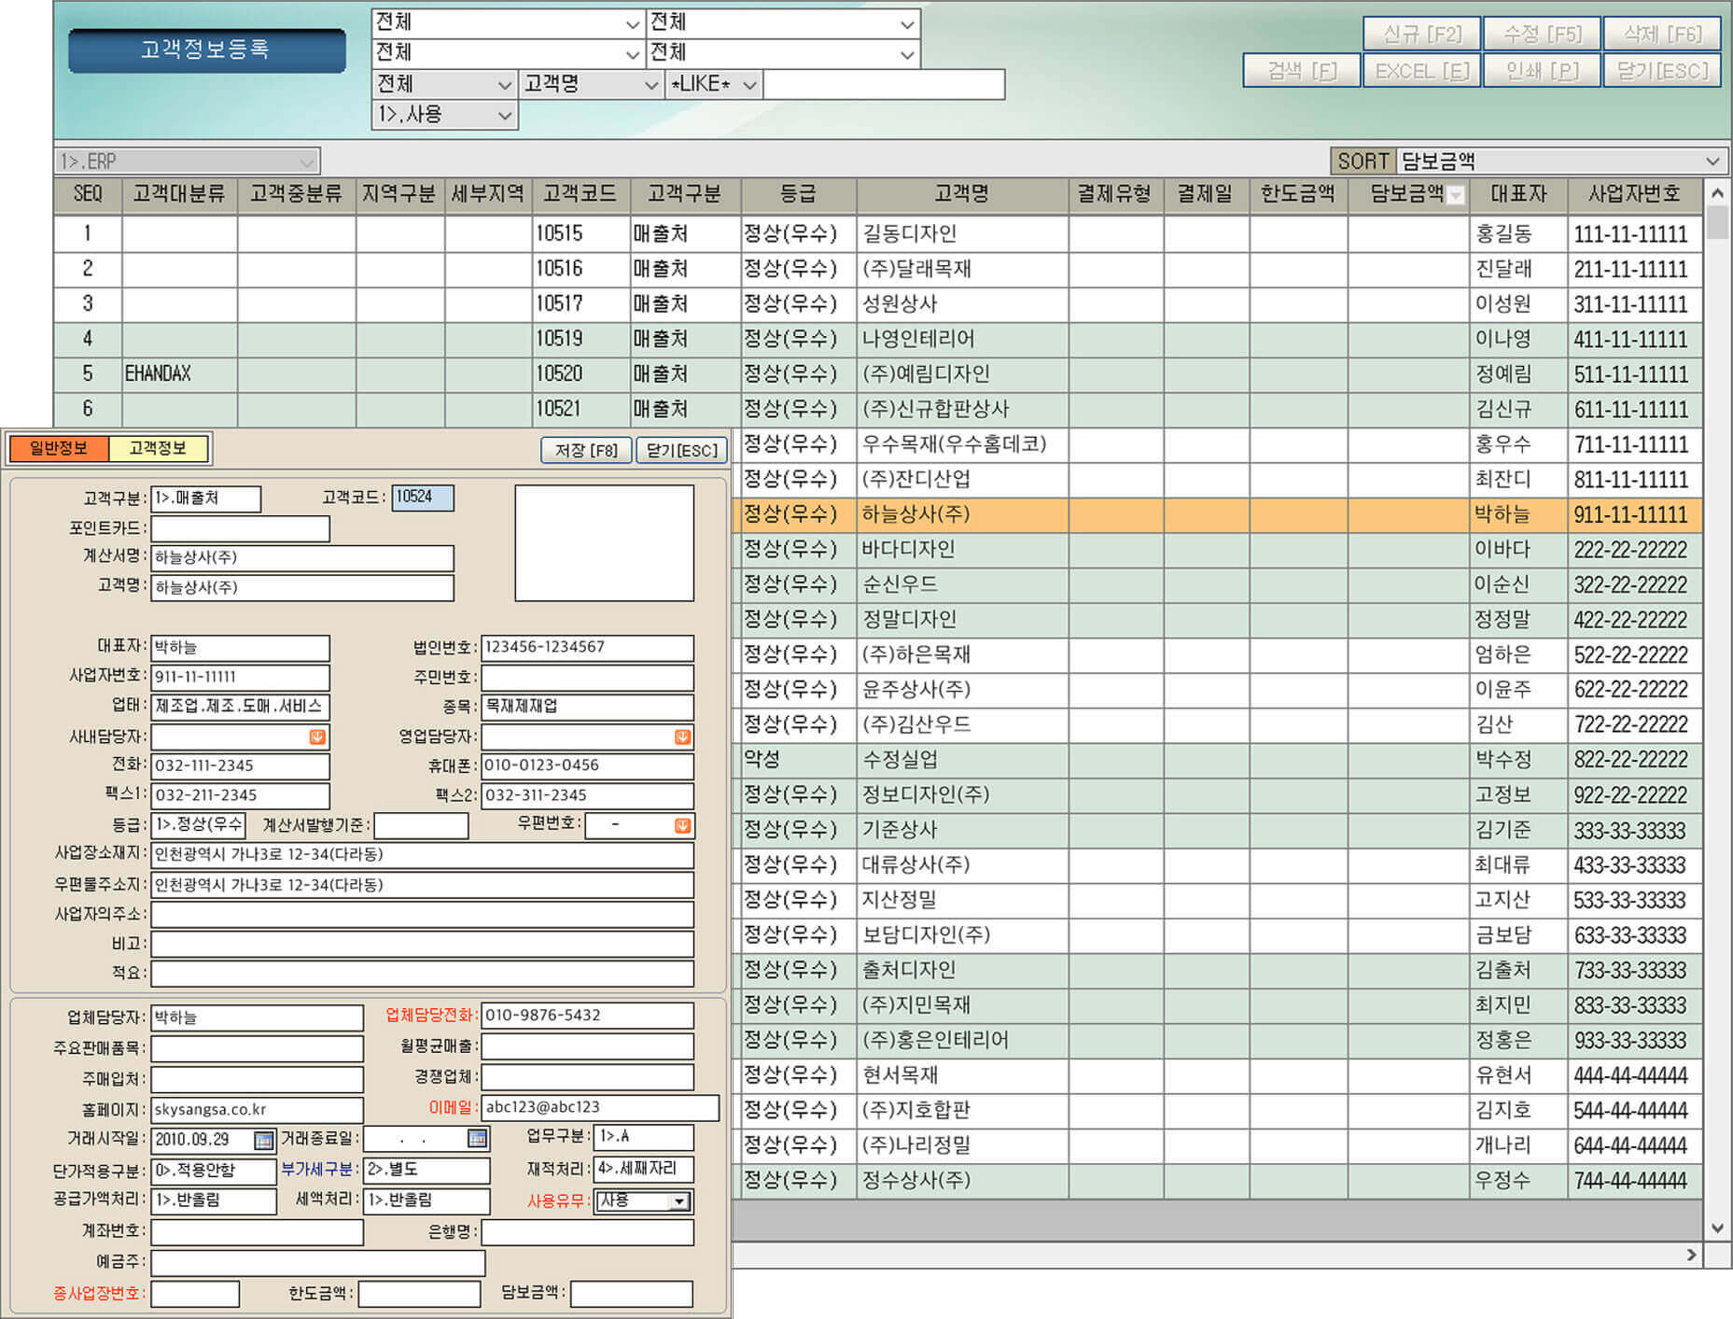Select the (주)달래목재 customer row
Screen dimensions: 1733x1319
coord(877,269)
